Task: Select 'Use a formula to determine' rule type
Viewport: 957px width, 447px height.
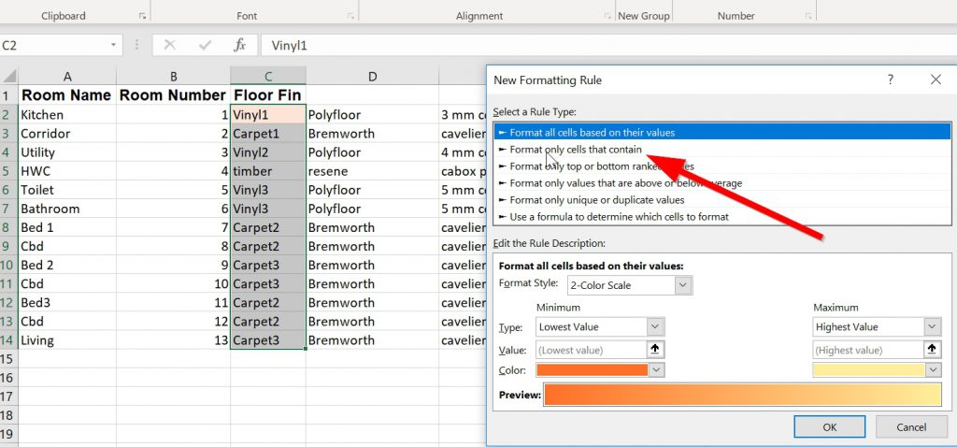Action: click(x=619, y=217)
